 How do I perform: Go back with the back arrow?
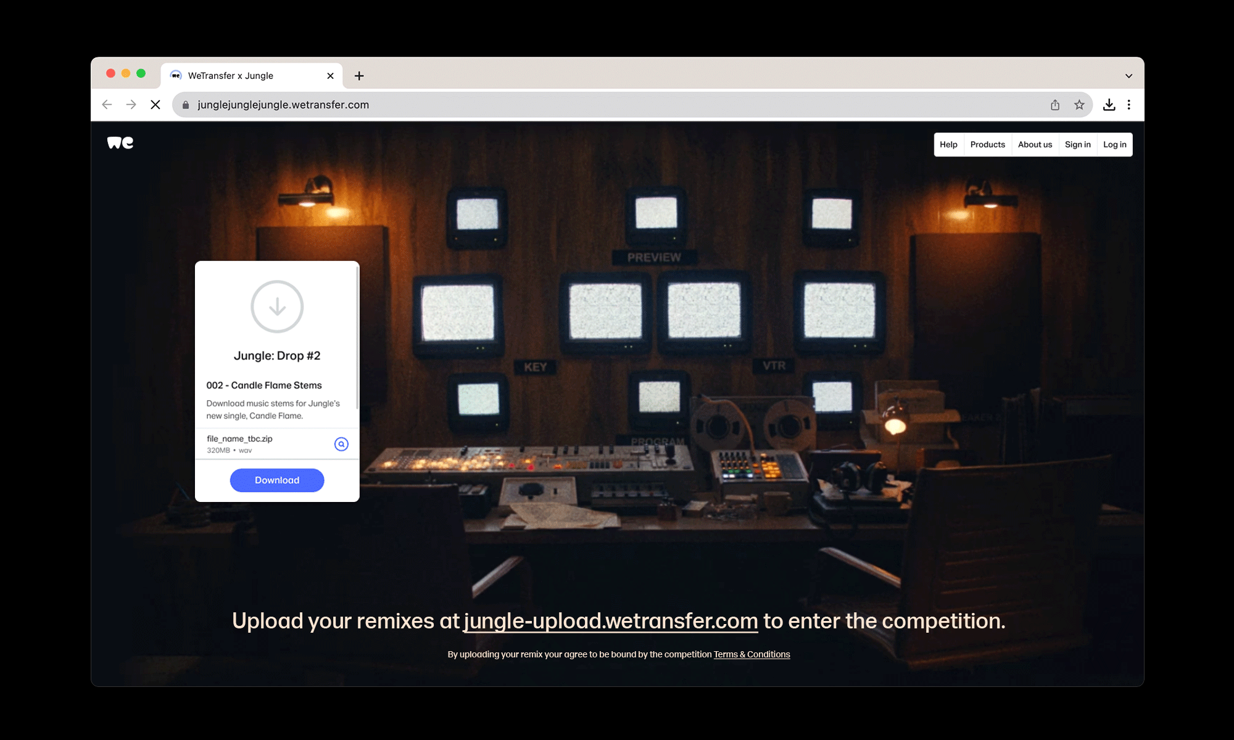coord(107,105)
